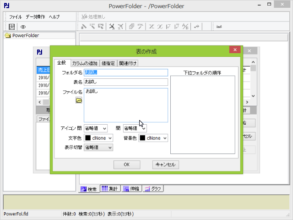293x220 pixels.
Task: Click scroll right arrow in background dialog
Action: (x=247, y=102)
